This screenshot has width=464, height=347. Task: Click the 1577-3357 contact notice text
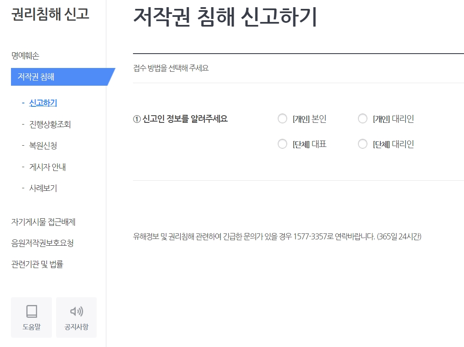pos(277,237)
